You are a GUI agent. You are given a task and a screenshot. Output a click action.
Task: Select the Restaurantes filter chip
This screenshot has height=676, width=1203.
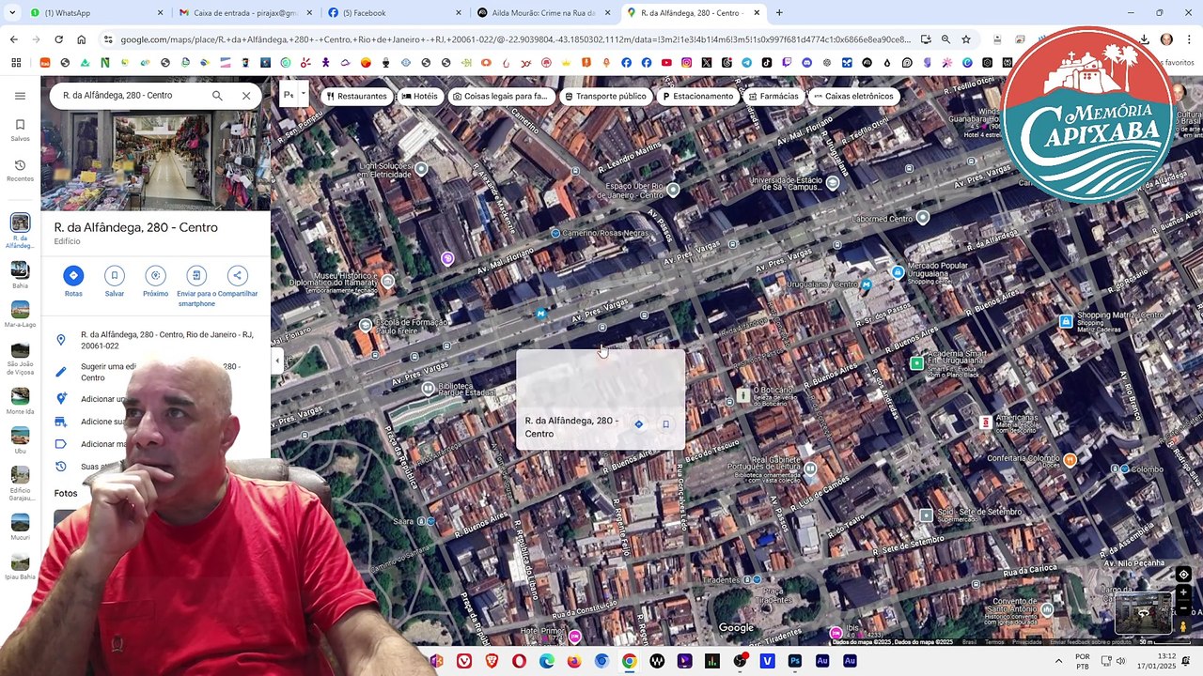coord(356,96)
